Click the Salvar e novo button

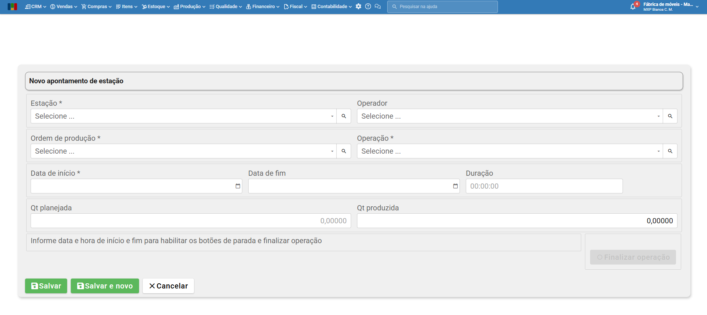[x=105, y=286]
